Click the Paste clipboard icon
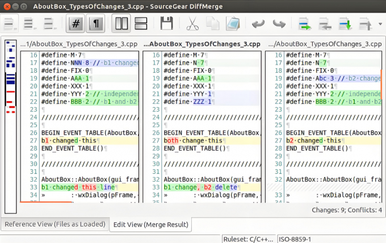386x243 pixels. click(232, 24)
